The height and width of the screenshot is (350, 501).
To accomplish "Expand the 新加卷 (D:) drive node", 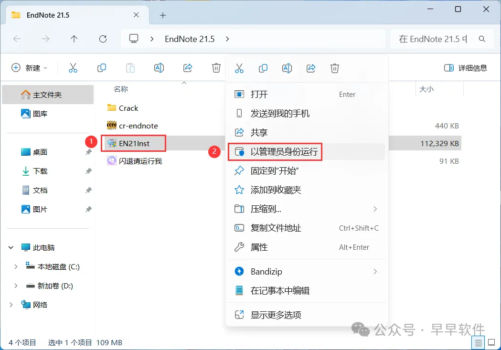I will pyautogui.click(x=16, y=286).
